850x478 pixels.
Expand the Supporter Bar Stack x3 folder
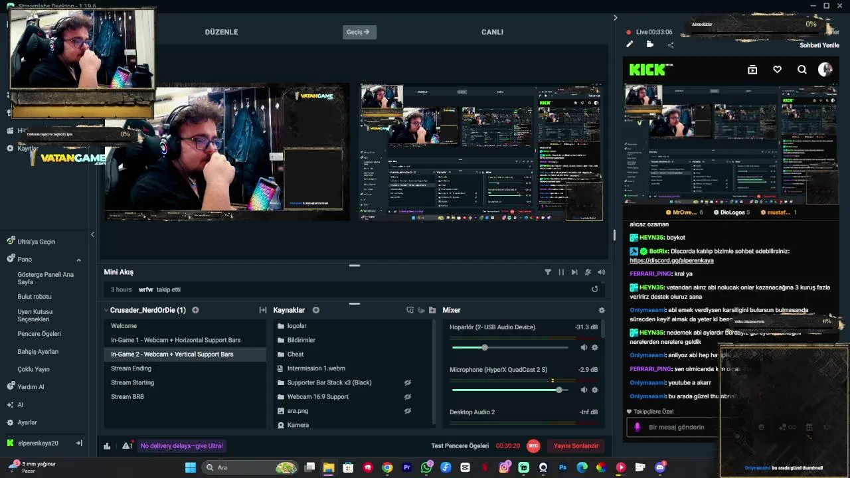tap(281, 382)
